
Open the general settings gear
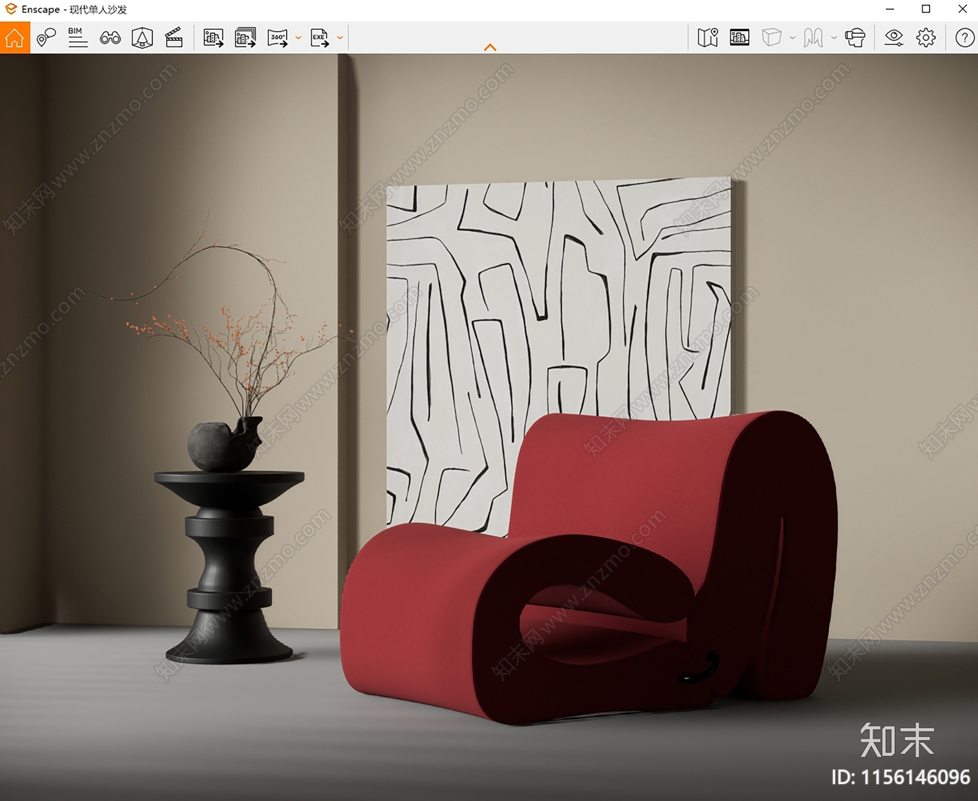(925, 38)
